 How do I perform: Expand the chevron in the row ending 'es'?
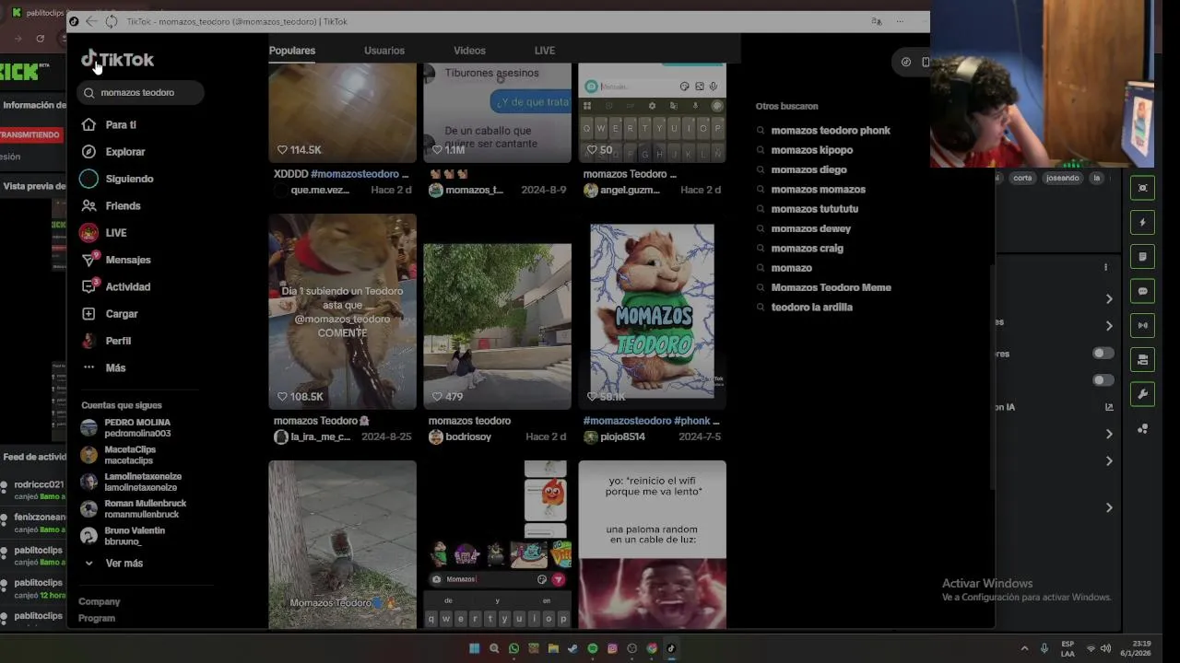click(x=1109, y=326)
